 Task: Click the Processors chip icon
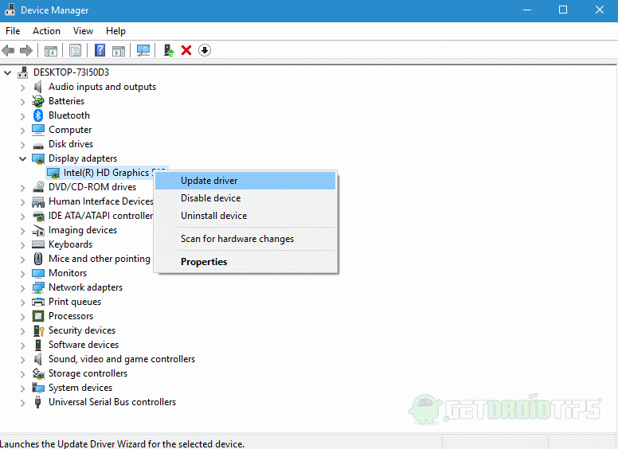coord(38,316)
